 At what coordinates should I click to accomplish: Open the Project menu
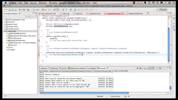(71, 3)
